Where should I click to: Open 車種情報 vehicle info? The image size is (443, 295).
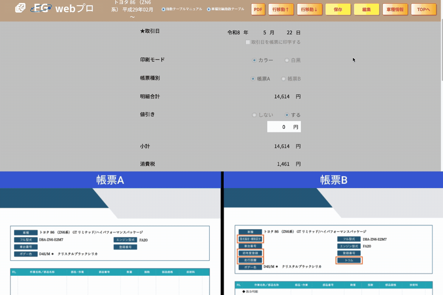click(395, 9)
